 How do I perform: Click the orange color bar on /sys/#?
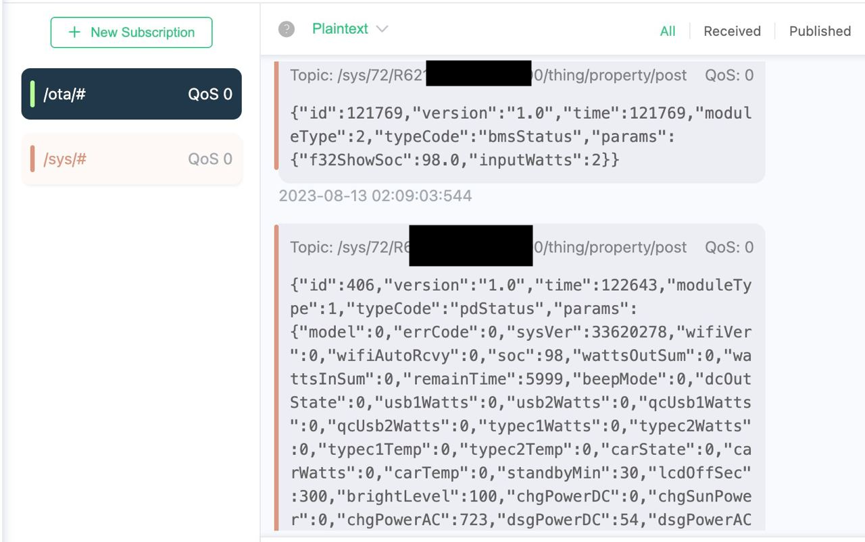(32, 159)
